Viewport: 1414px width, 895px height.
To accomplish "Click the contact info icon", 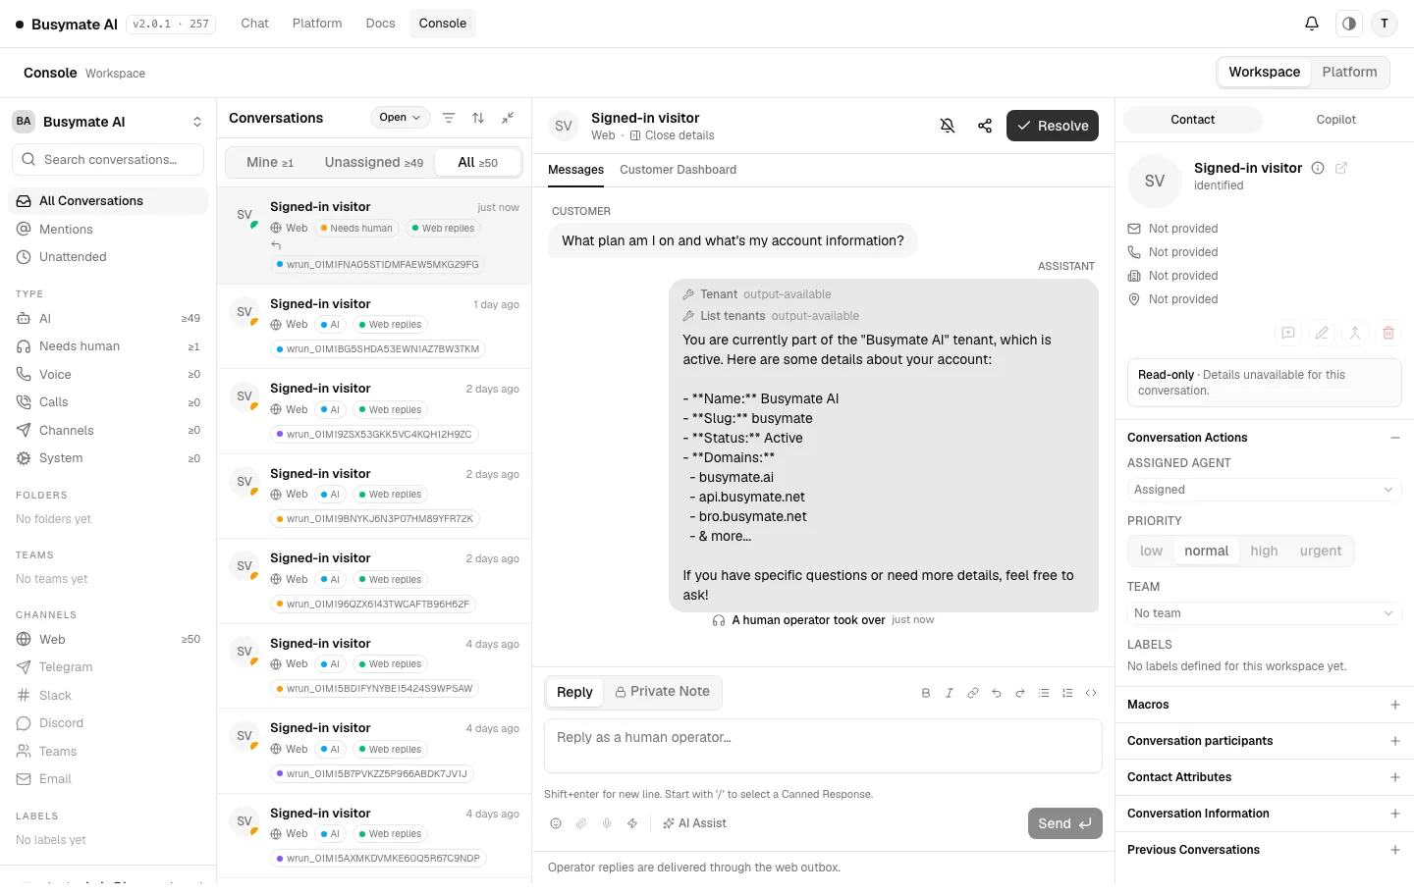I will tap(1318, 168).
